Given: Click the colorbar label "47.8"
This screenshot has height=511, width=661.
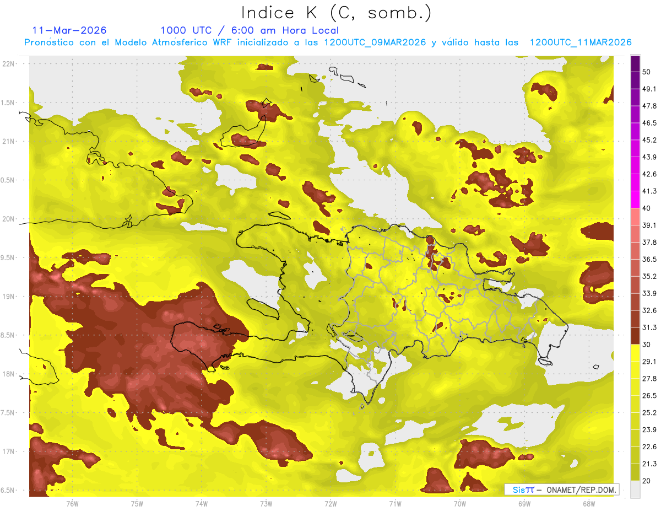Looking at the screenshot, I should 649,106.
